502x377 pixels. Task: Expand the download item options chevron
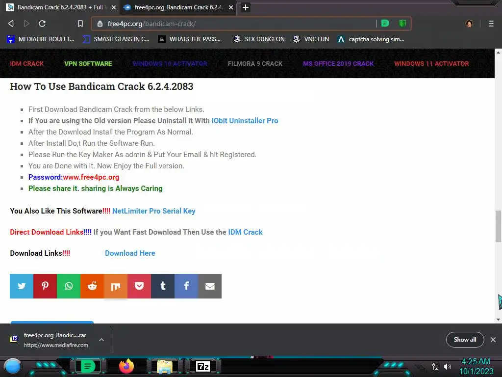(101, 340)
